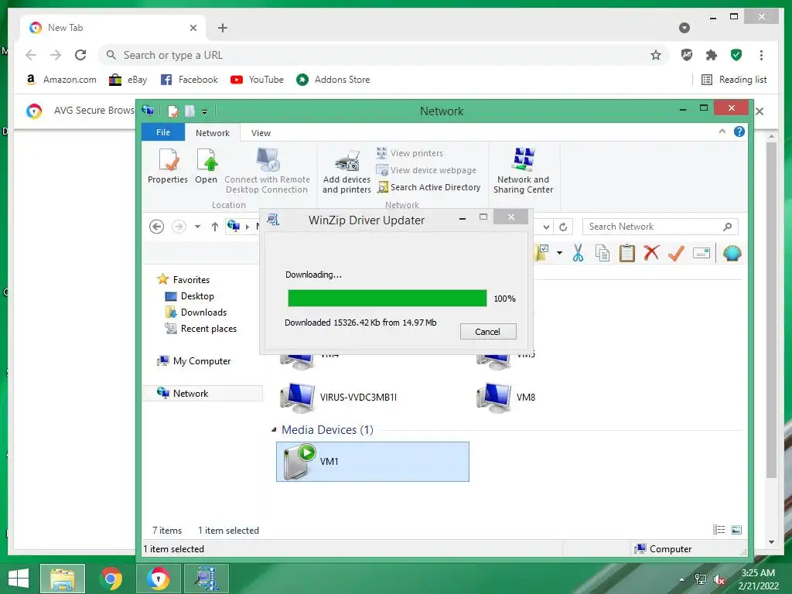Open the recent locations dropdown arrow
Screen dimensions: 792x594
click(x=197, y=227)
